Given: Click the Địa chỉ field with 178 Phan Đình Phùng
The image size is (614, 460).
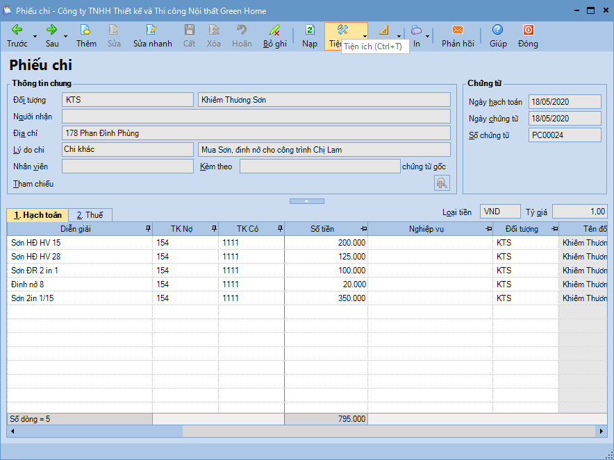Looking at the screenshot, I should tap(256, 133).
